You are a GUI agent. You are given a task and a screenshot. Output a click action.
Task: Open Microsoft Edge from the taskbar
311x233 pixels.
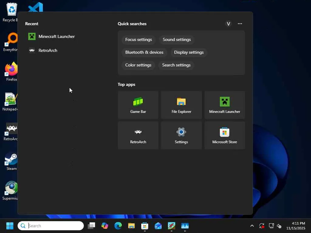point(118,226)
